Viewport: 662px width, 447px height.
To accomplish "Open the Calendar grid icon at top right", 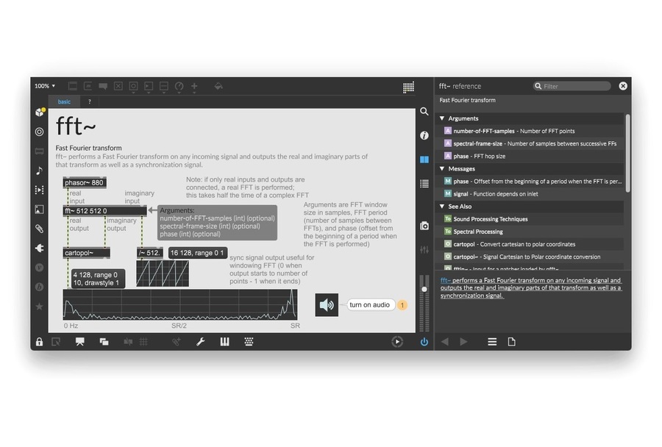I will (408, 87).
